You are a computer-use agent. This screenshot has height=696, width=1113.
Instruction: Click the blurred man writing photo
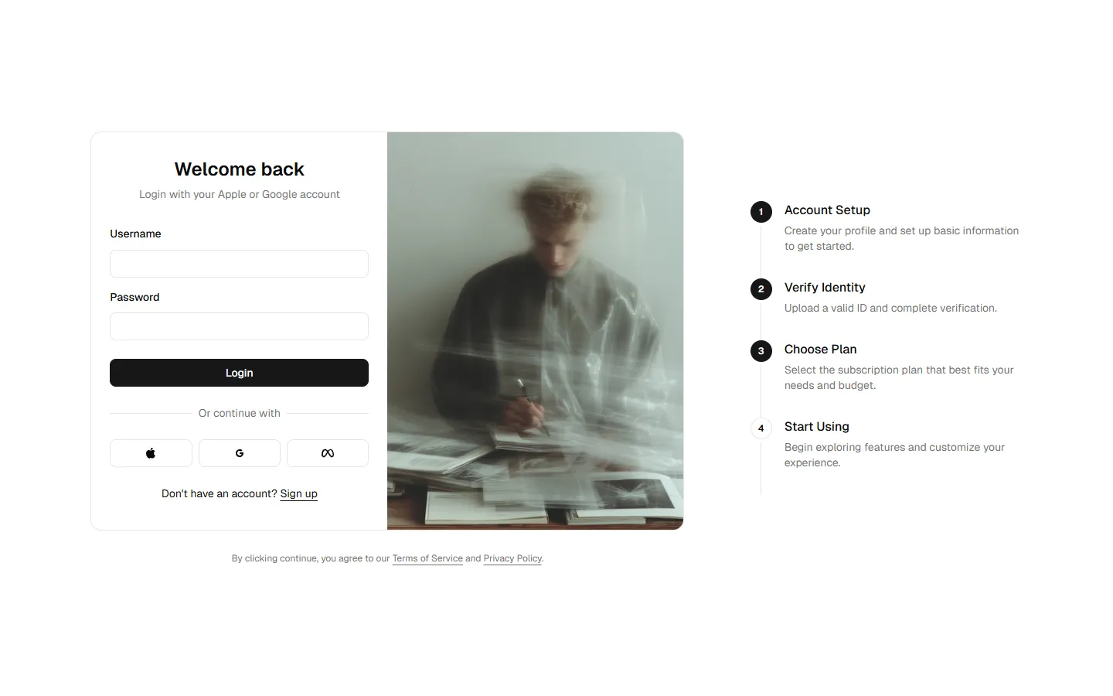pos(535,331)
